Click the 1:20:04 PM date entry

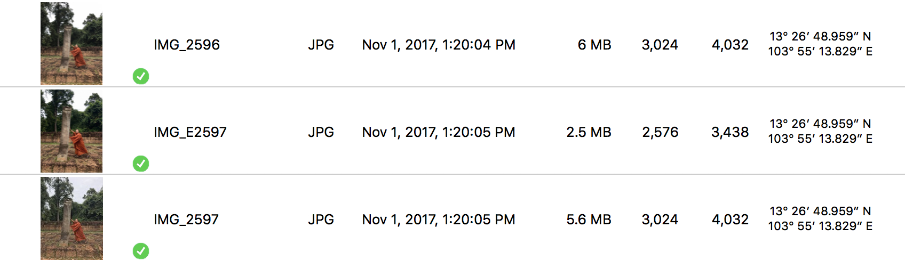pos(439,45)
